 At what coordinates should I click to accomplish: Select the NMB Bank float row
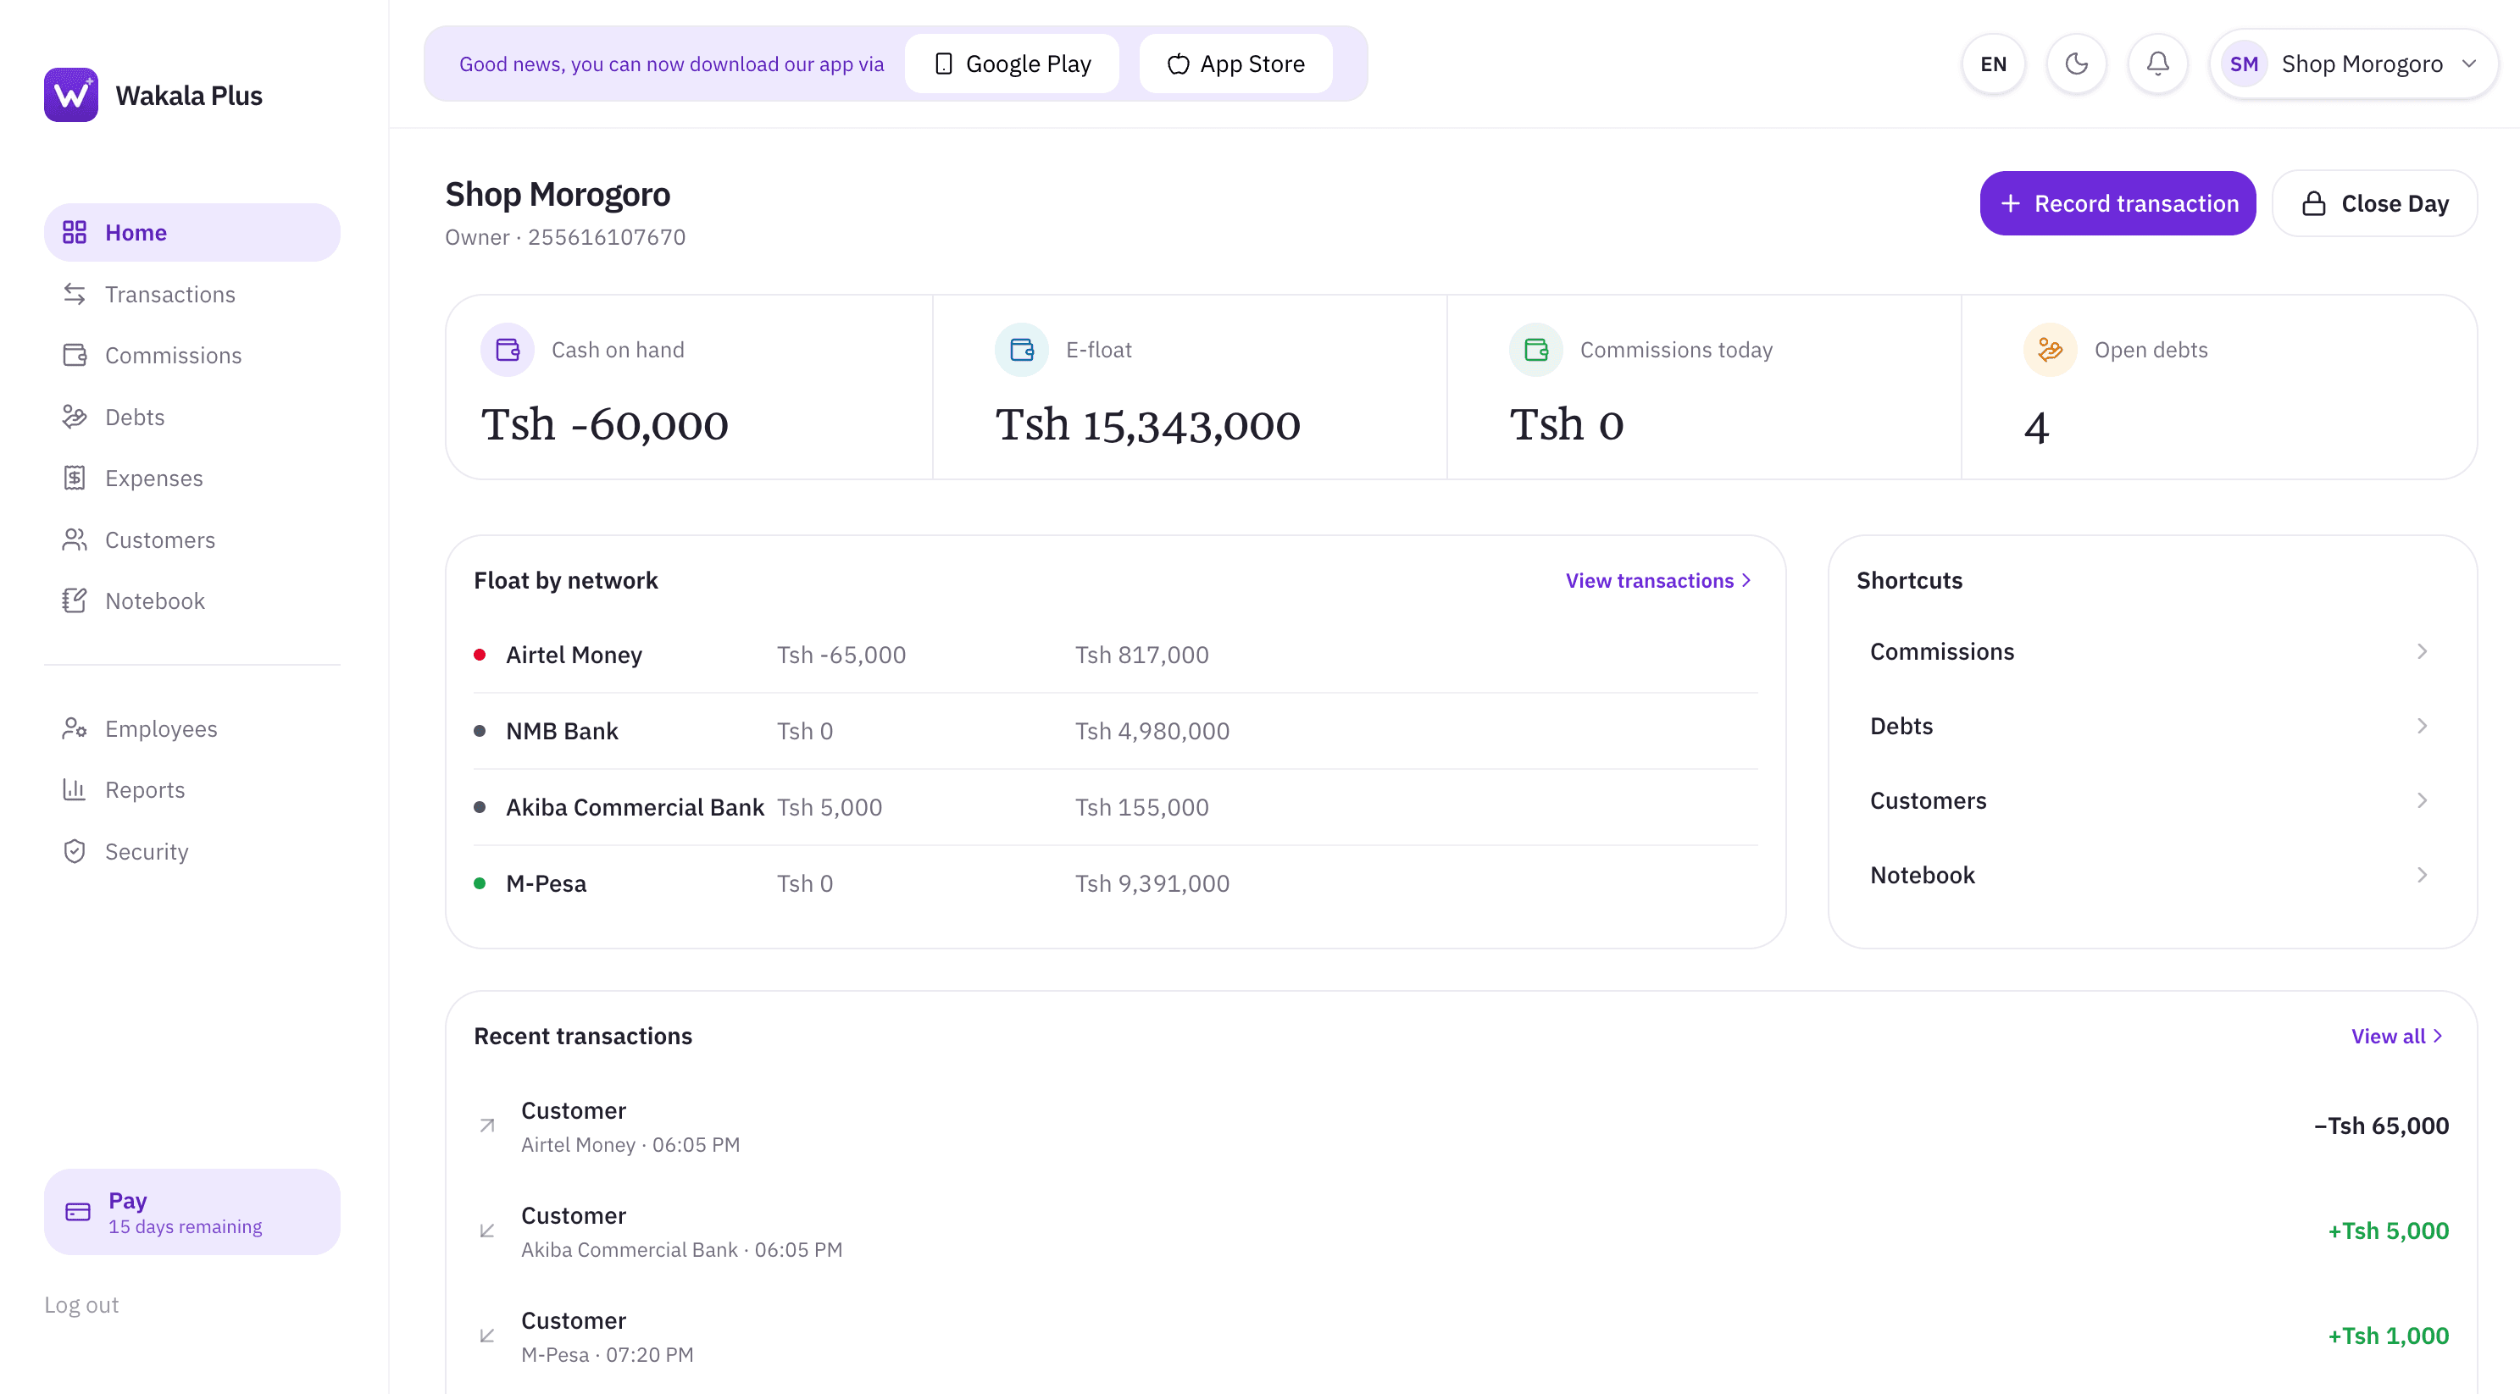pos(1115,731)
